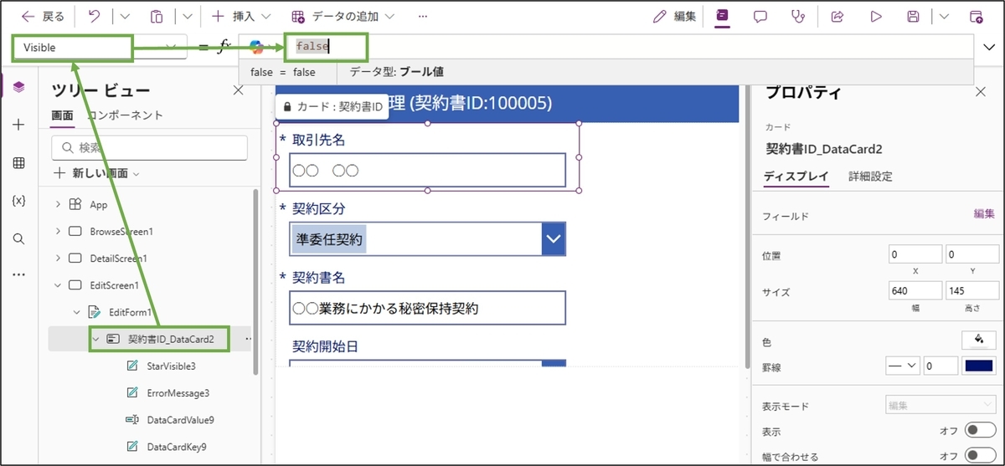
Task: Close the プロパティ panel
Action: coord(981,92)
